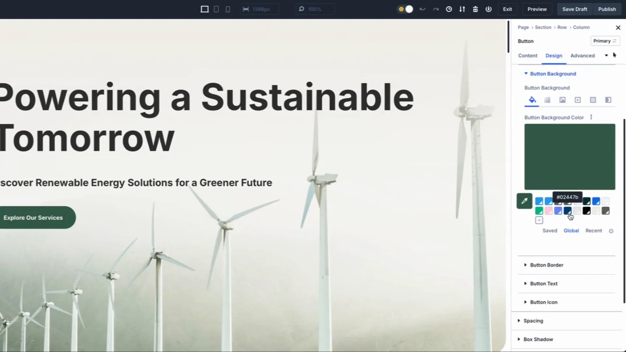The width and height of the screenshot is (626, 352).
Task: Select the pattern background type icon
Action: 593,100
